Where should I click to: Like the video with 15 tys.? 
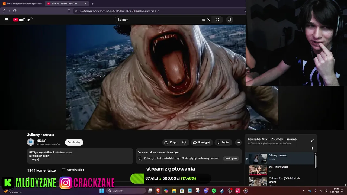(x=171, y=142)
